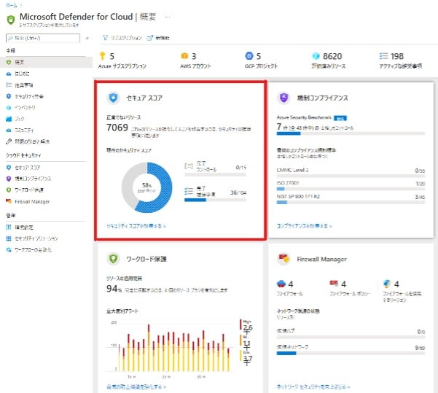Click the 仮想ハブ progress bar

click(351, 338)
